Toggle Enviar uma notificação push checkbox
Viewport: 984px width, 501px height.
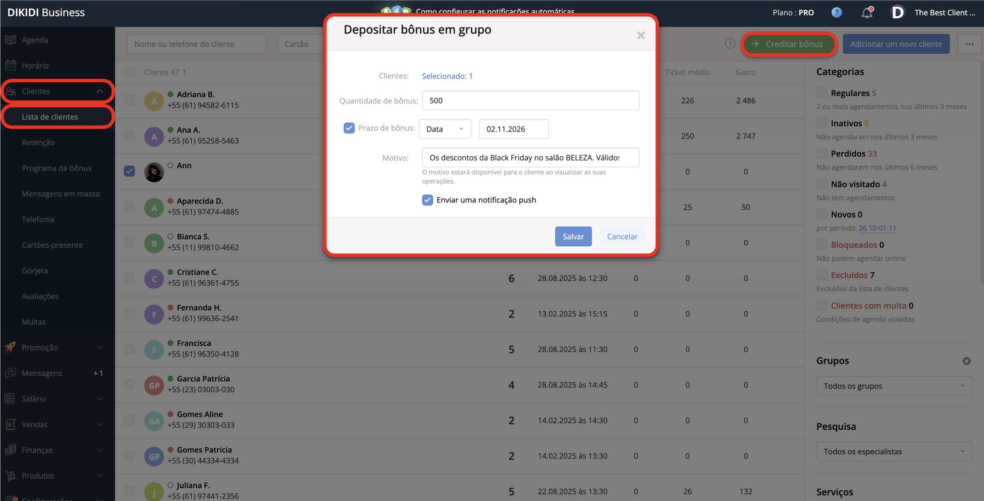[427, 200]
